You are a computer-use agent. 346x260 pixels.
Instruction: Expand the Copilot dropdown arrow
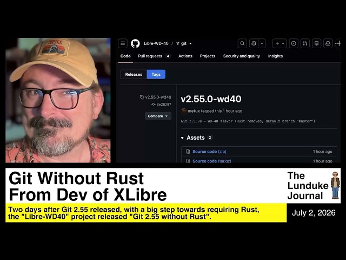point(262,43)
